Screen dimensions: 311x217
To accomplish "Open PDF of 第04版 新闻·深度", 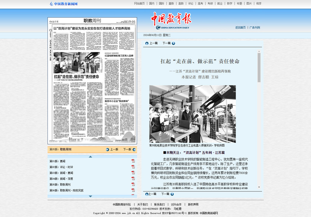I will (133, 178).
